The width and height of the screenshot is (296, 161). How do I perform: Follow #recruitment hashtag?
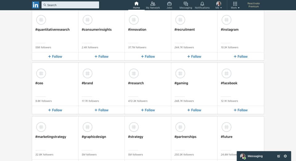pos(194,56)
